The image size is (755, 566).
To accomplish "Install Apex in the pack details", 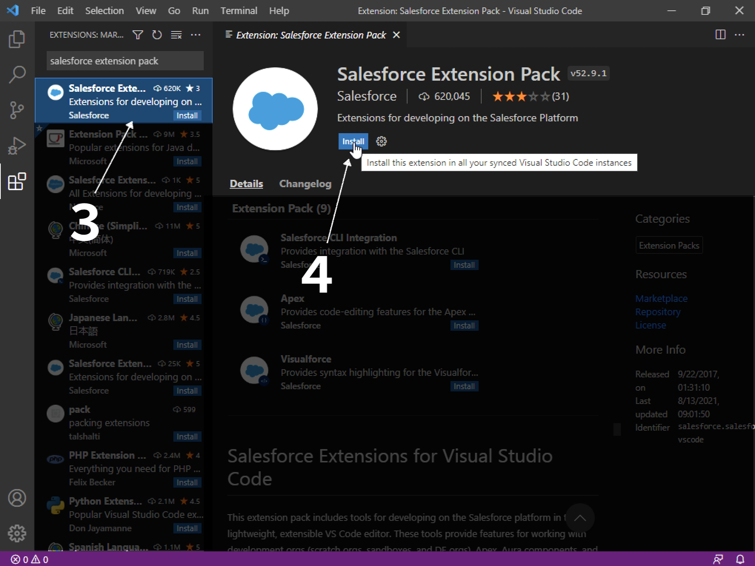I will pos(464,326).
